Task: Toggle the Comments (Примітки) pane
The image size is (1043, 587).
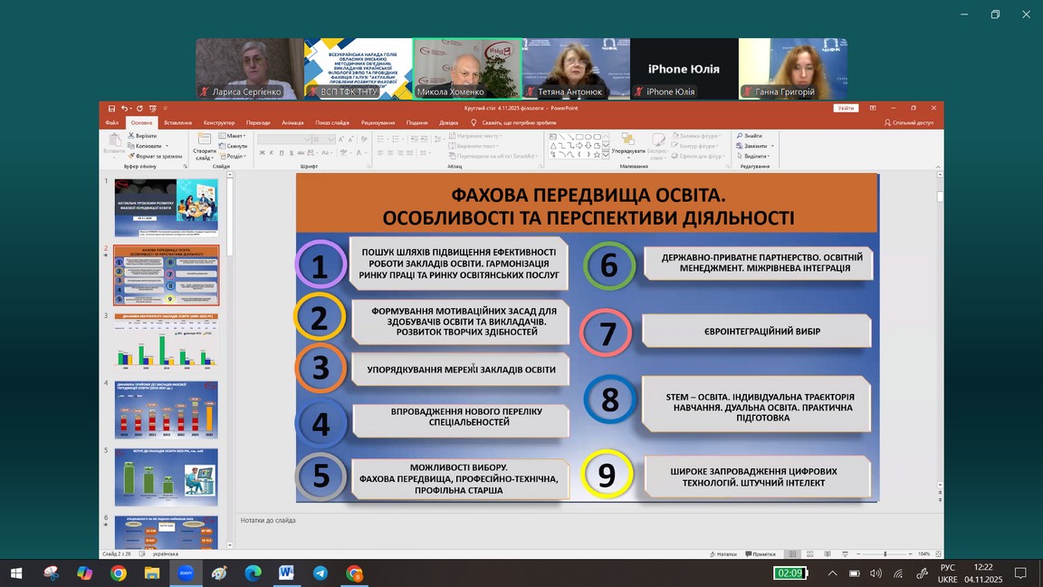Action: pos(761,554)
